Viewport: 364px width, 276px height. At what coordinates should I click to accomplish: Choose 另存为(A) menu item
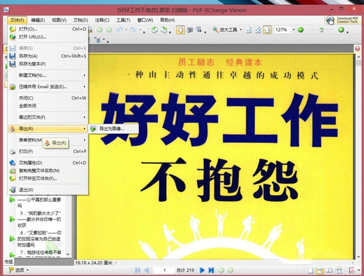(48, 56)
